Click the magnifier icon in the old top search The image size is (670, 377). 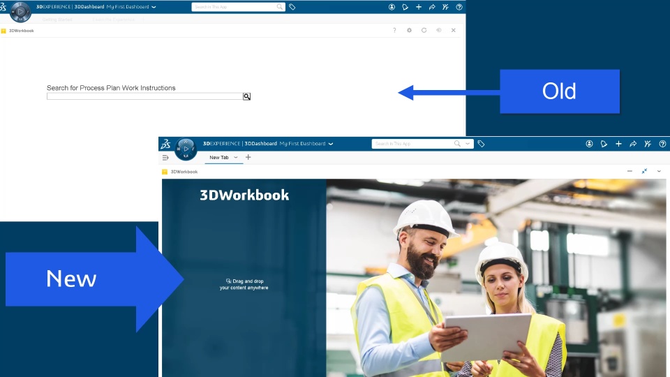click(x=279, y=7)
